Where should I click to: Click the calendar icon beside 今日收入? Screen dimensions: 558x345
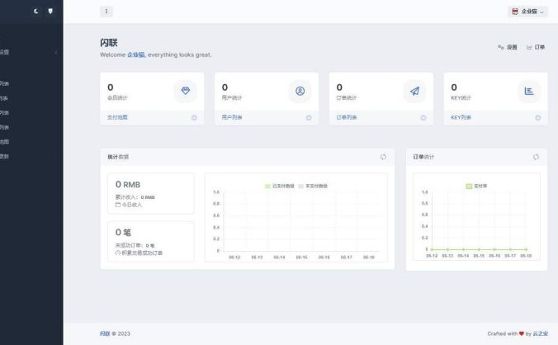pyautogui.click(x=118, y=205)
